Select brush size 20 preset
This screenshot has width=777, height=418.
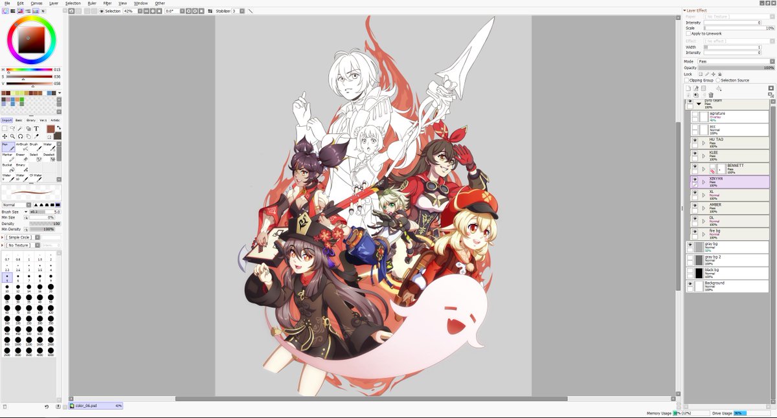tap(51, 288)
